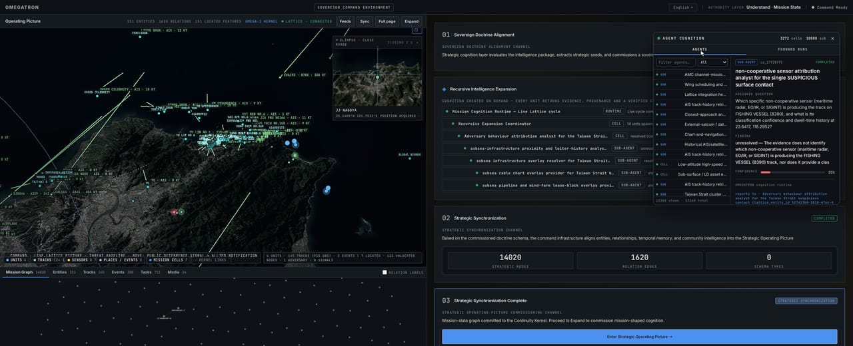853x346 pixels.
Task: Click the blue diamond beside Recursive Intelligence Expansion
Action: (x=444, y=88)
